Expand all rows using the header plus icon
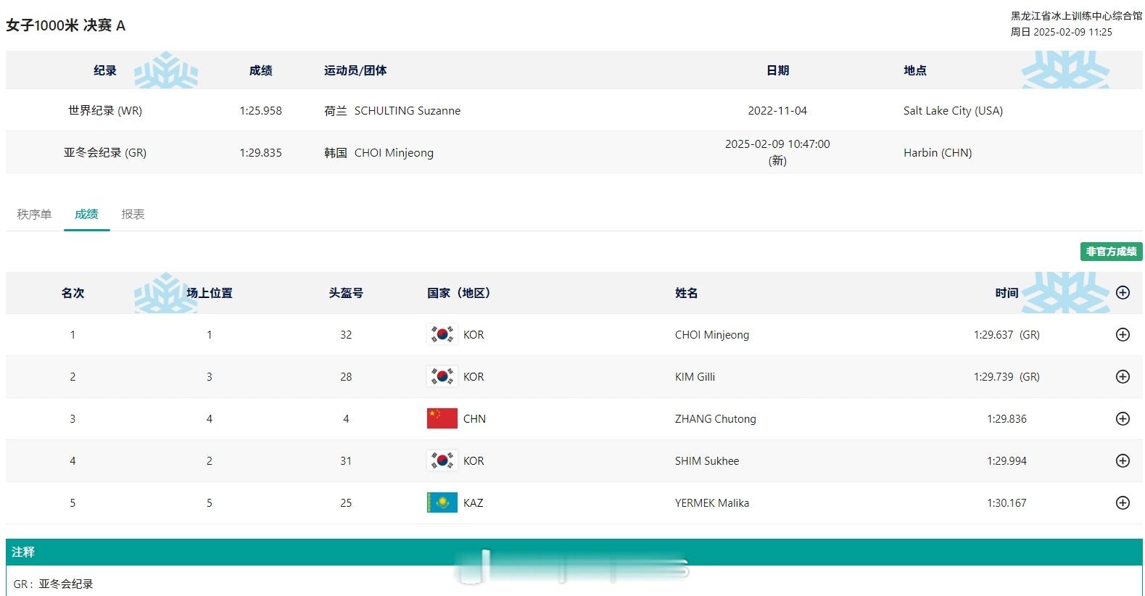 pos(1123,292)
